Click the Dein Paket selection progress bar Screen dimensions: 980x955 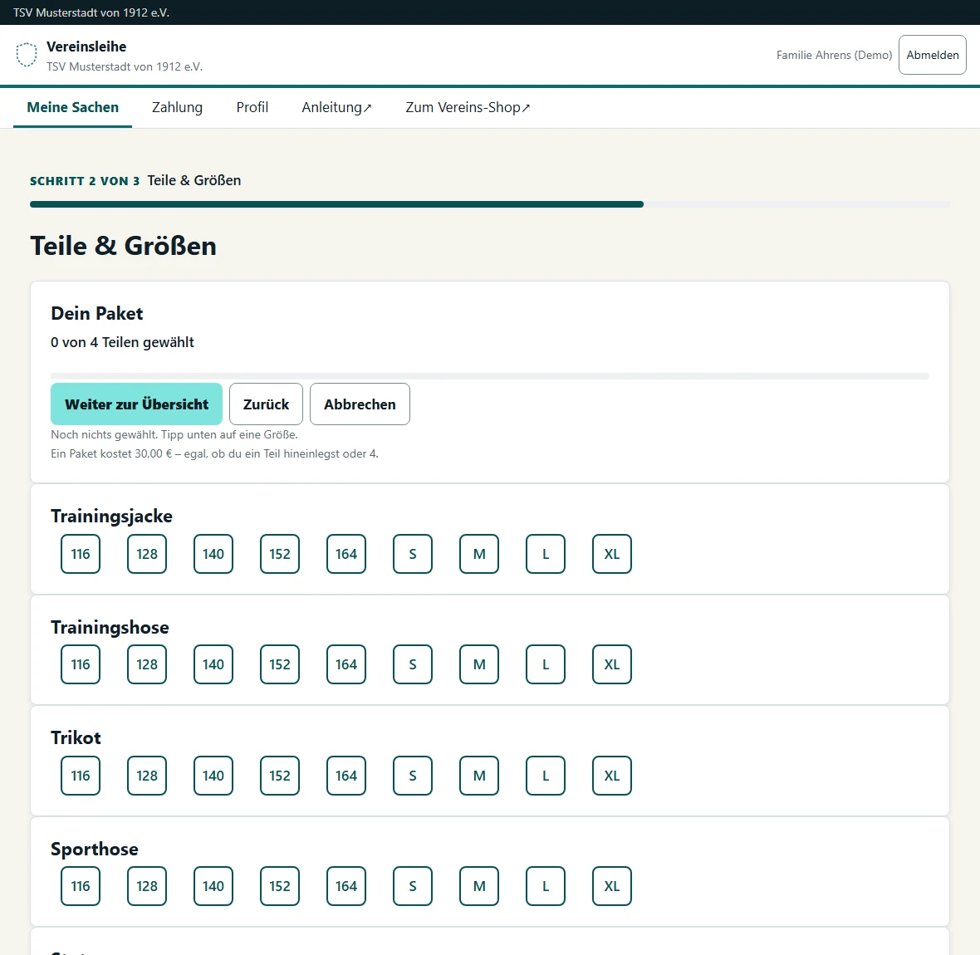click(x=490, y=376)
